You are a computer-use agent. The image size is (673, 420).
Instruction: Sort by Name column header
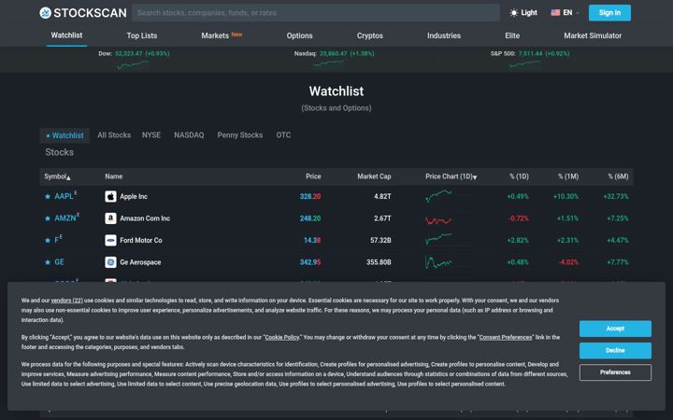(114, 176)
